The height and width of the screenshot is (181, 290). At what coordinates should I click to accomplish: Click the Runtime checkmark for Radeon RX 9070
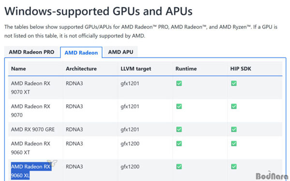pyautogui.click(x=179, y=106)
